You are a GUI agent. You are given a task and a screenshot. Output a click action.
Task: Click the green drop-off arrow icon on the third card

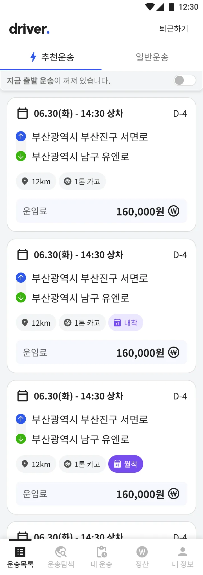21,439
